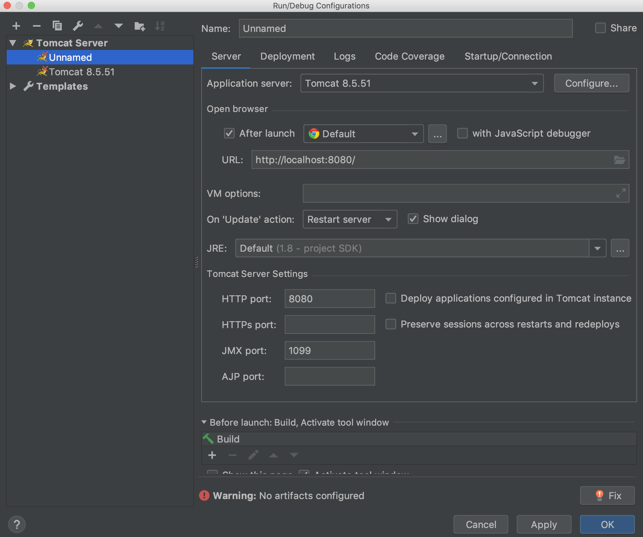Open the Startup/Connection tab
643x537 pixels.
[x=508, y=56]
